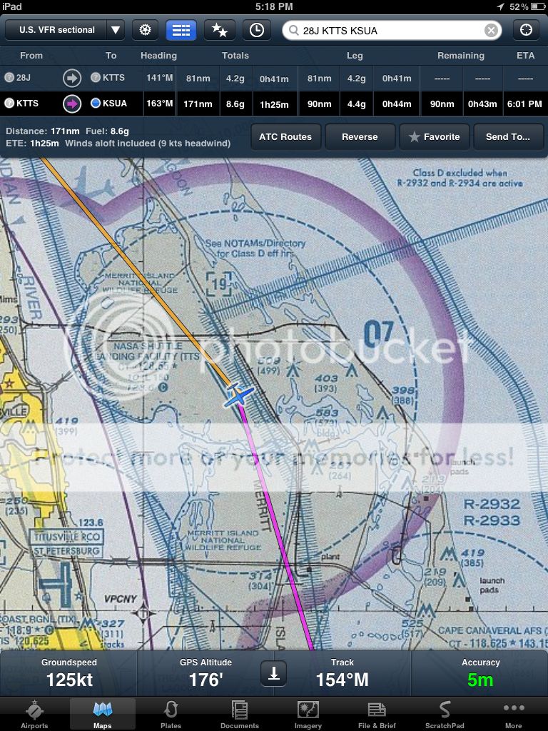Viewport: 548px width, 731px height.
Task: Open recent routes clock icon
Action: click(256, 30)
